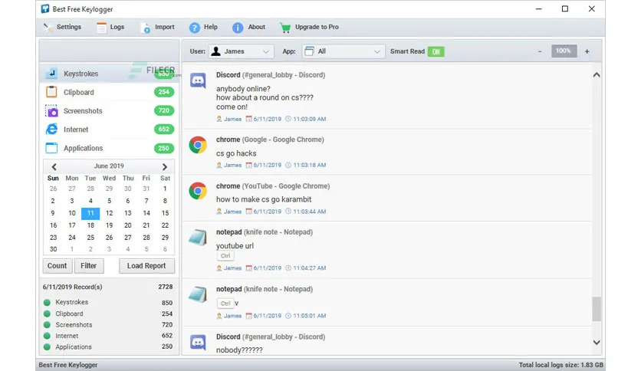Viewport: 641px width, 371px height.
Task: Go to next month in calendar
Action: point(165,166)
